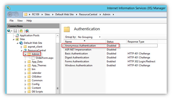Viewport: 172px width, 99px height.
Task: Collapse the Admin tree node
Action: pyautogui.click(x=25, y=55)
